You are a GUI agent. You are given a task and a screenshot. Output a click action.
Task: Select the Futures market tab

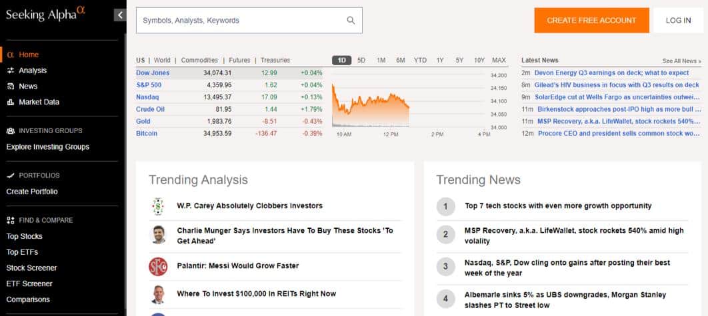click(x=239, y=60)
